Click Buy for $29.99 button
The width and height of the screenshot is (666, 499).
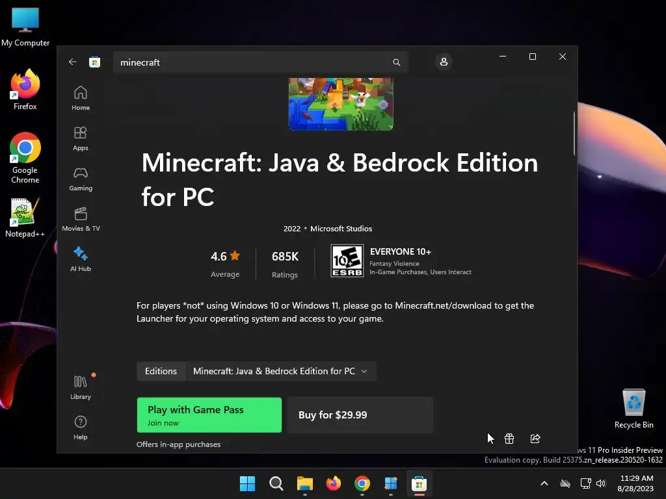pyautogui.click(x=360, y=415)
